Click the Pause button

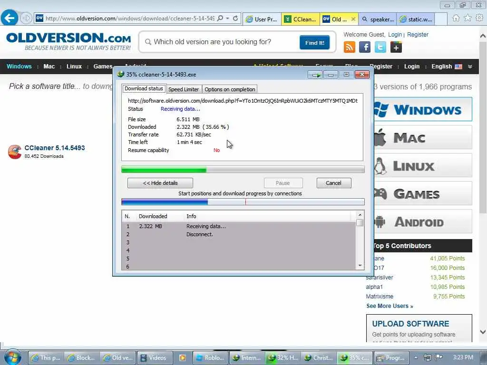282,183
